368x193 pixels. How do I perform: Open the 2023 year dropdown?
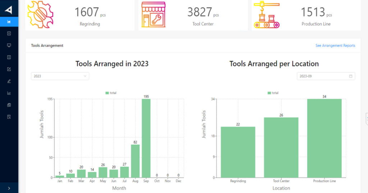coord(60,76)
